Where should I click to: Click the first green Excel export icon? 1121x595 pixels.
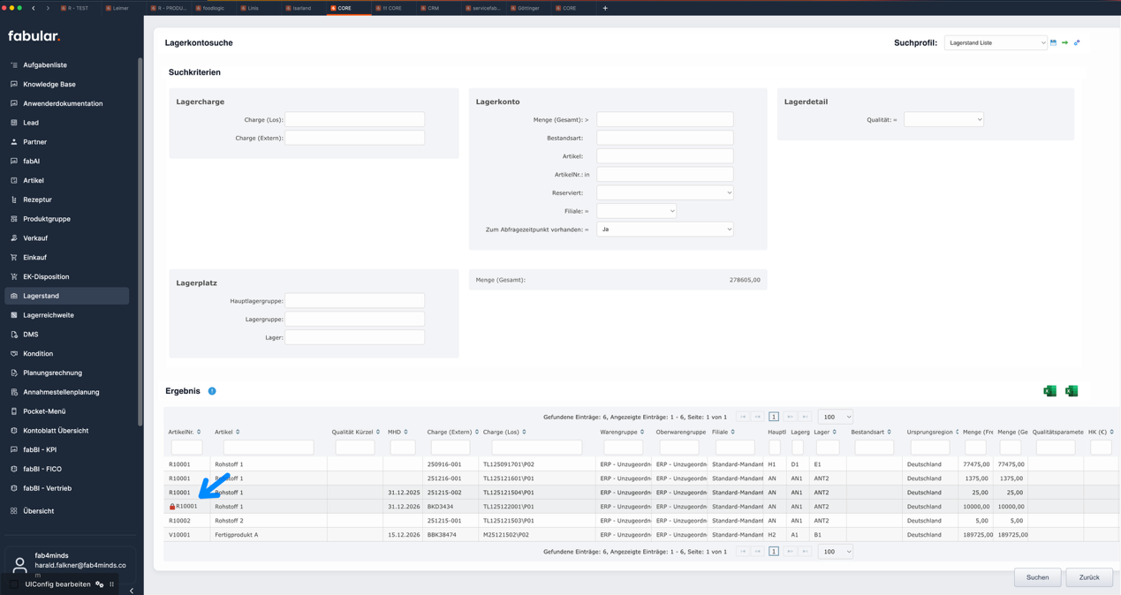[1049, 391]
